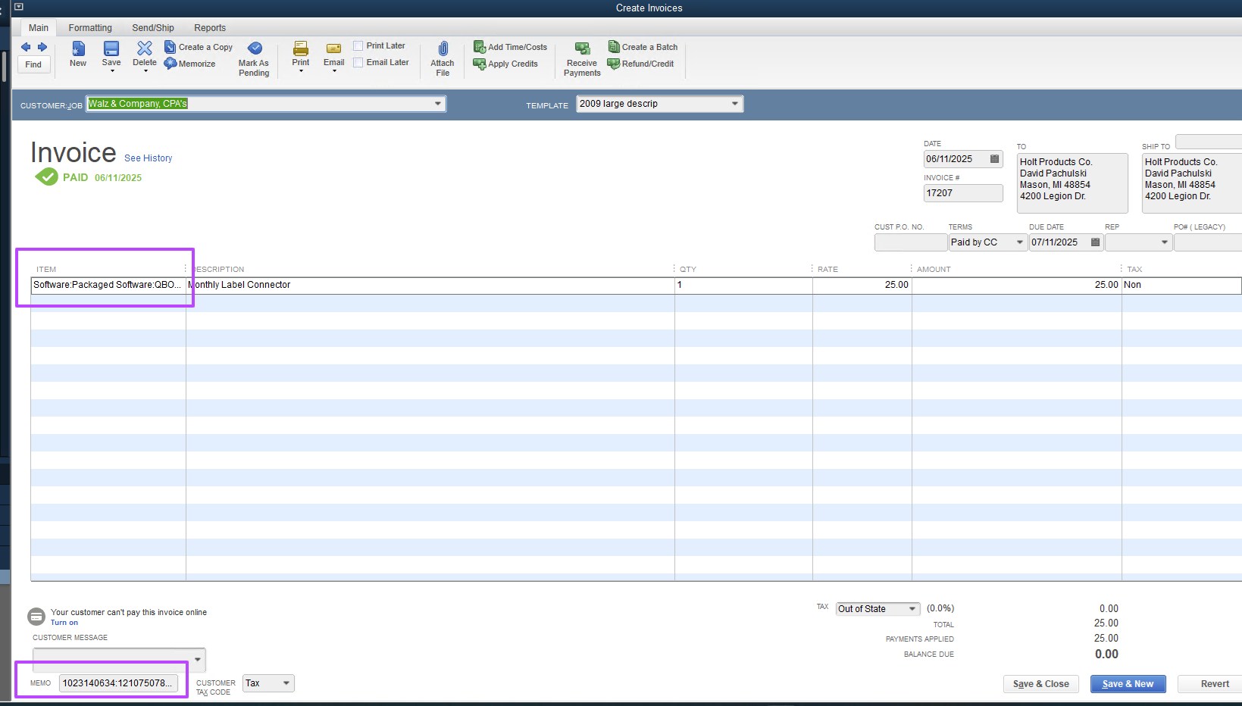Viewport: 1242px width, 706px height.
Task: Open the invoice date calendar picker
Action: (x=994, y=159)
